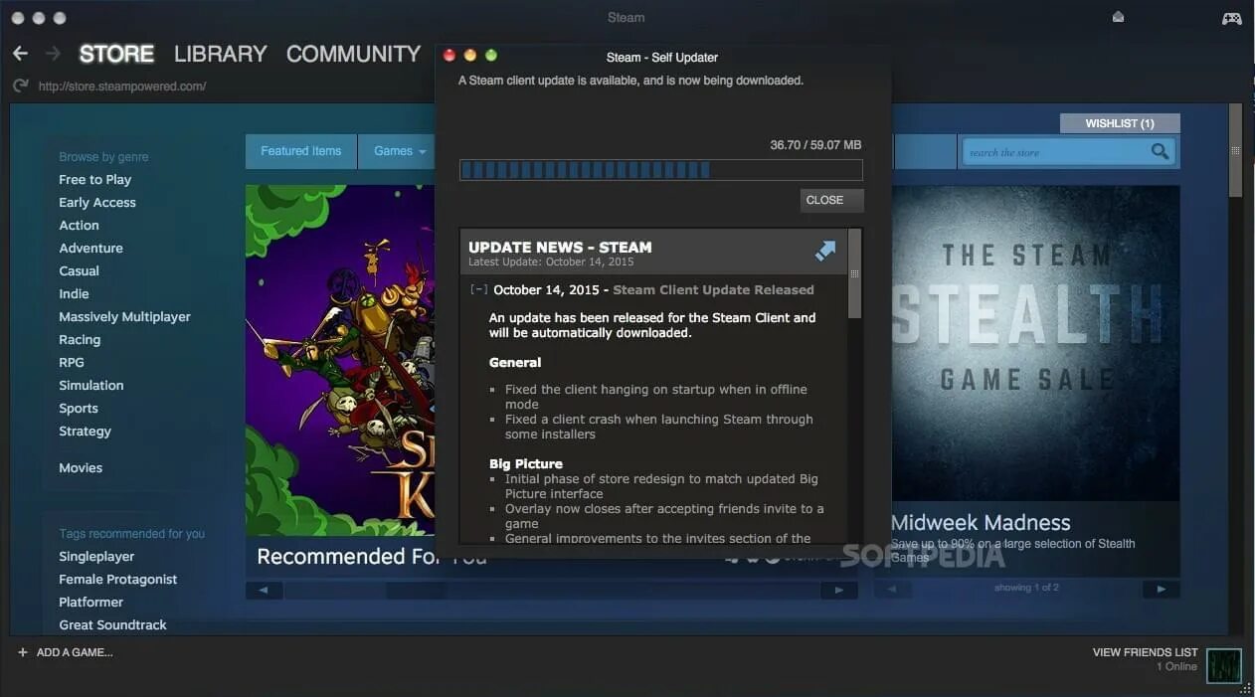The height and width of the screenshot is (697, 1255).
Task: Switch to the LIBRARY tab
Action: click(221, 54)
